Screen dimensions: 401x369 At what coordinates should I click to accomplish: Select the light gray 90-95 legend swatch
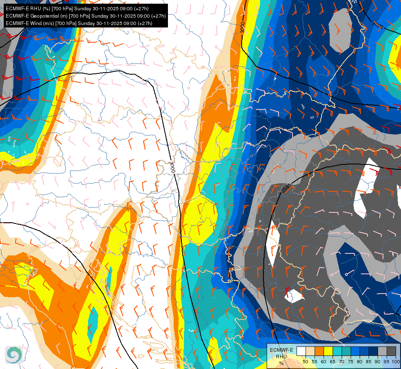[x=382, y=351]
